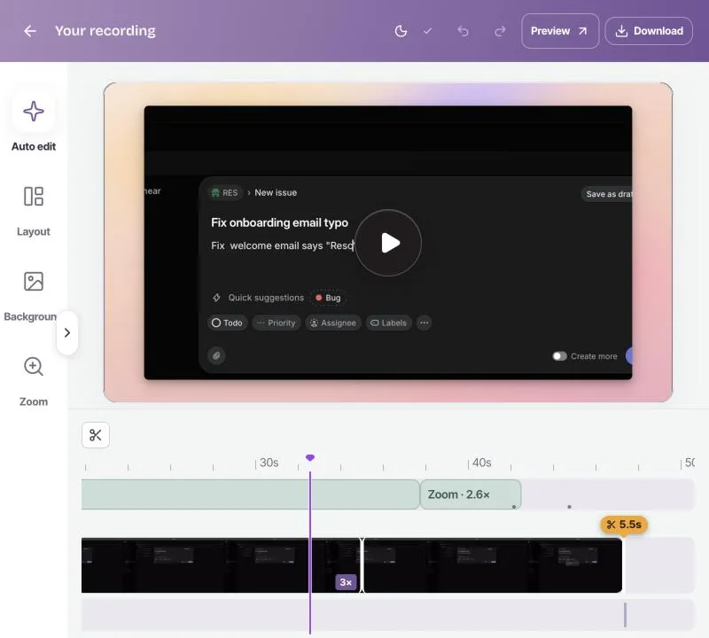Click the Your recording title
709x638 pixels.
click(105, 31)
